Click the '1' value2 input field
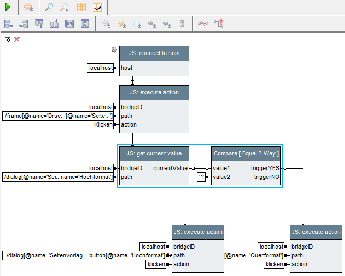Image resolution: width=345 pixels, height=276 pixels. (201, 177)
